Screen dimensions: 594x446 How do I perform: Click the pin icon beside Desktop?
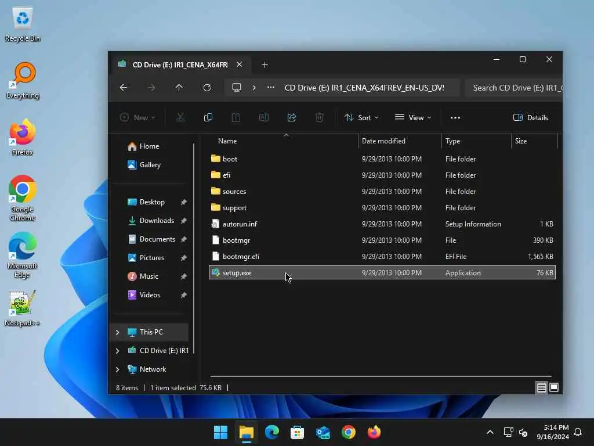184,202
